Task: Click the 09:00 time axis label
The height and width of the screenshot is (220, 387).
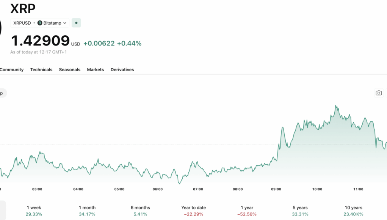Action: pos(276,189)
